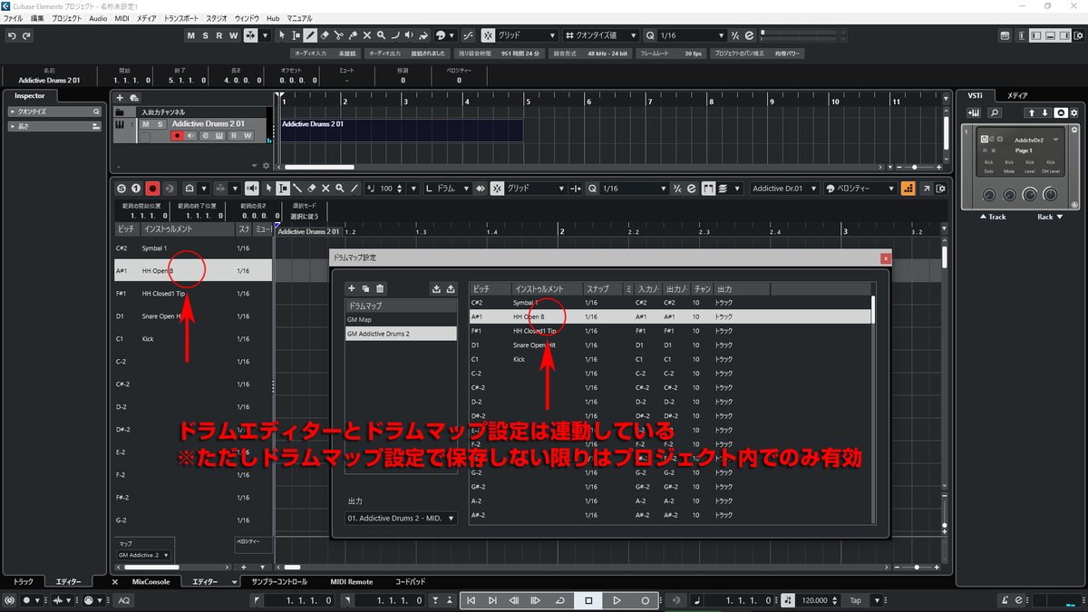
Task: Load a drum map using the import icon
Action: [436, 288]
